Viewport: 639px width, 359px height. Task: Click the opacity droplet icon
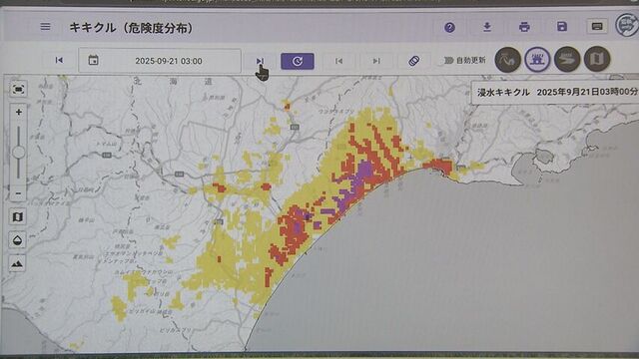[18, 240]
